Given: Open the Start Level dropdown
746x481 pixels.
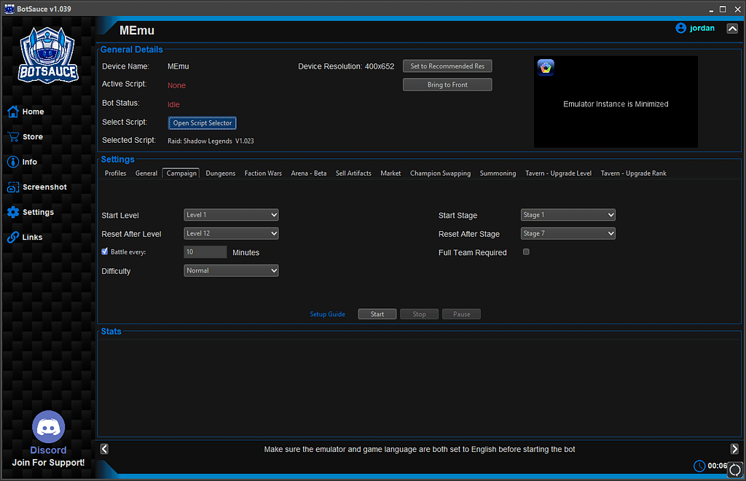Looking at the screenshot, I should [x=231, y=215].
